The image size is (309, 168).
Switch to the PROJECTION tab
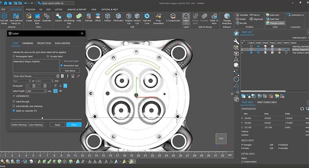click(x=44, y=43)
